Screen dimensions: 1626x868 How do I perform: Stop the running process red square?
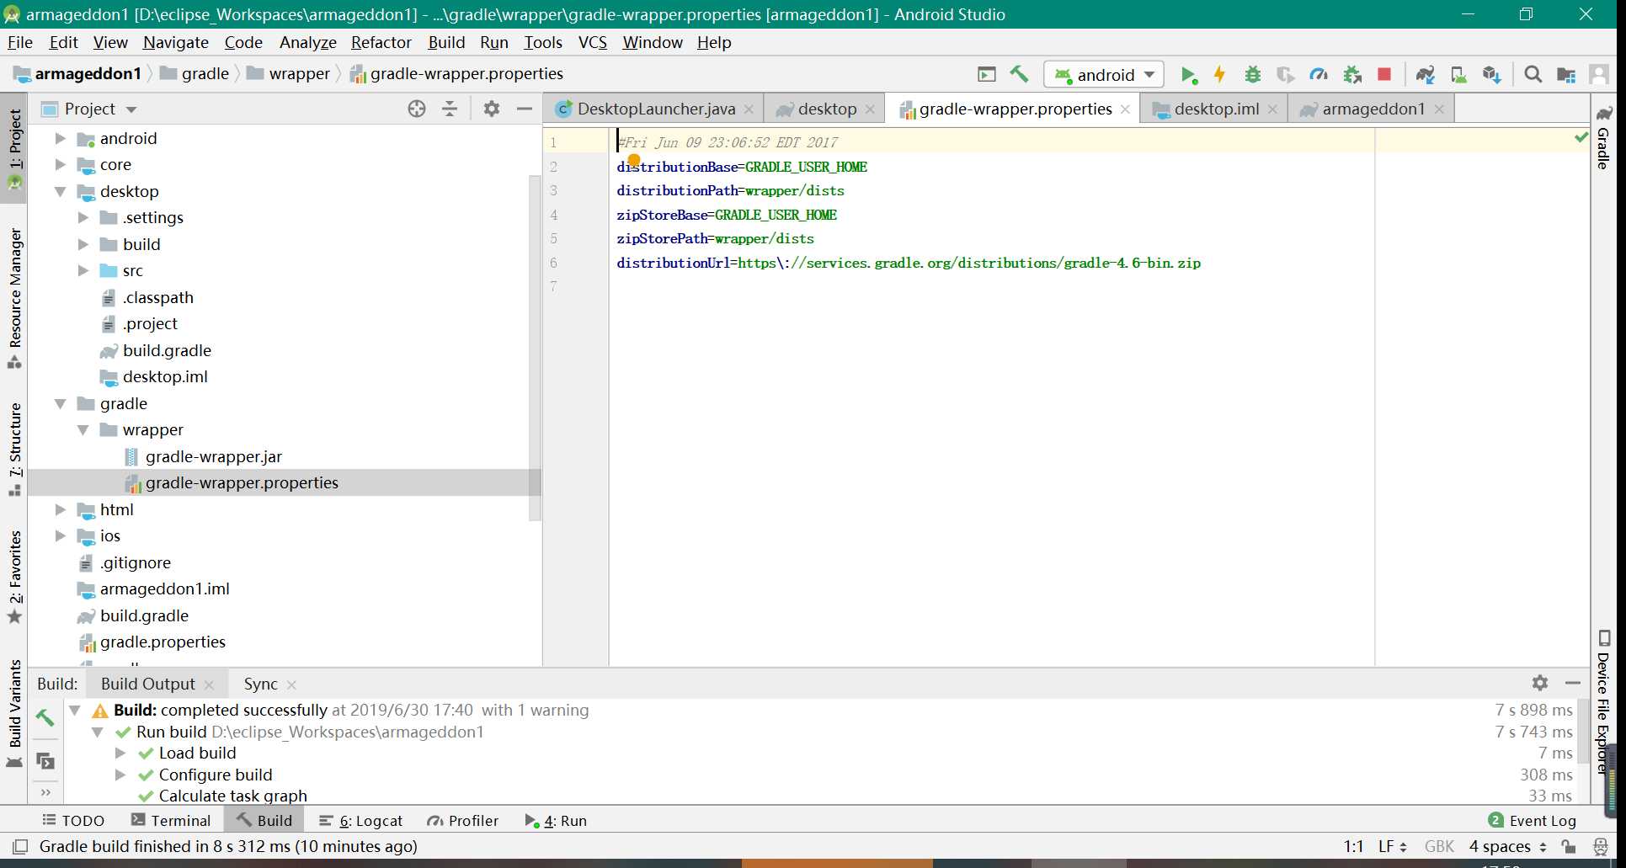(x=1384, y=75)
